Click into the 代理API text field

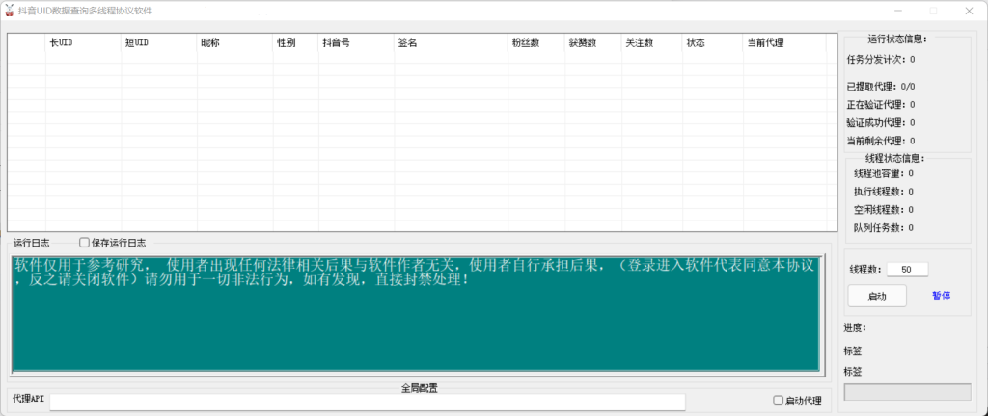click(367, 401)
